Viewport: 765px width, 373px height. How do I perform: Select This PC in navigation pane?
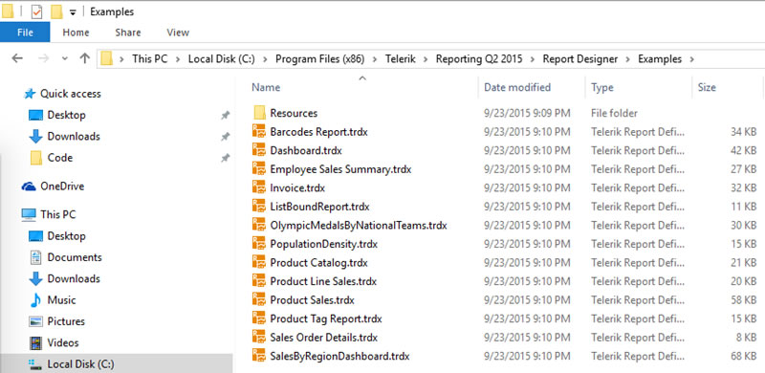point(58,215)
